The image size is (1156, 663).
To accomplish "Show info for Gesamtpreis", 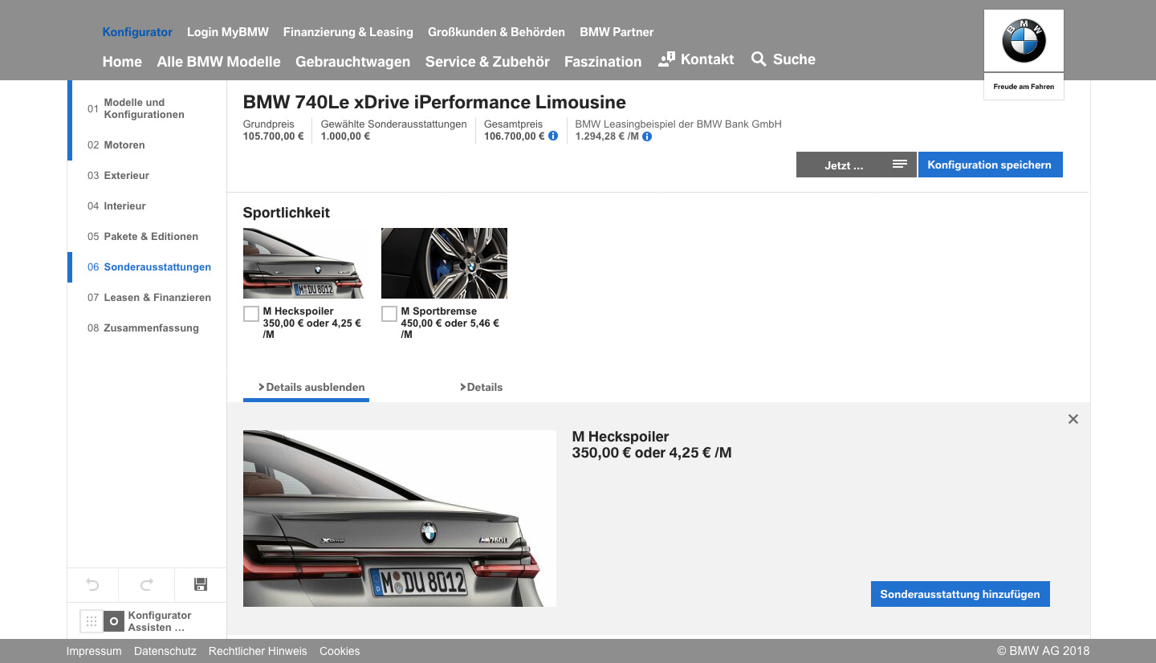I will (x=553, y=136).
